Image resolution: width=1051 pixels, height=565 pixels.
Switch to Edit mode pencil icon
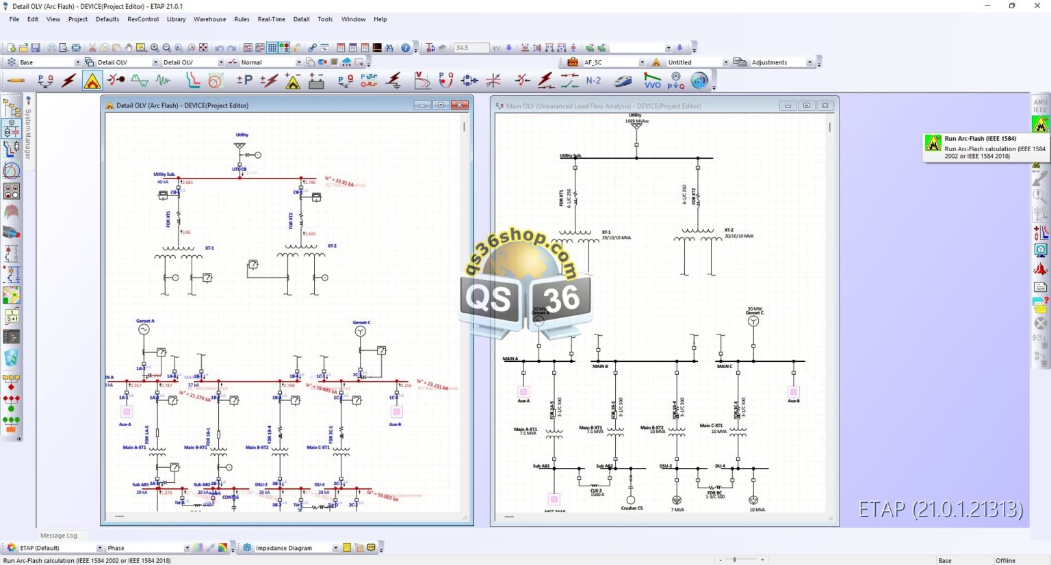click(x=16, y=81)
